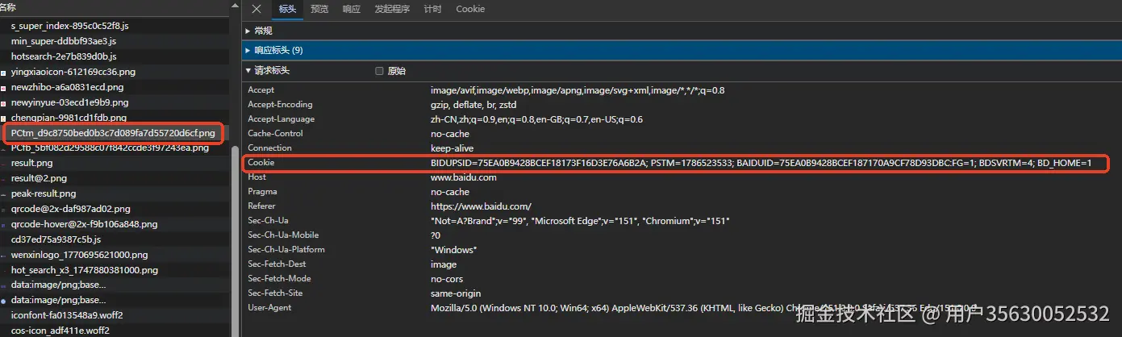The image size is (1122, 337).
Task: Click the Cookie header value
Action: point(761,163)
